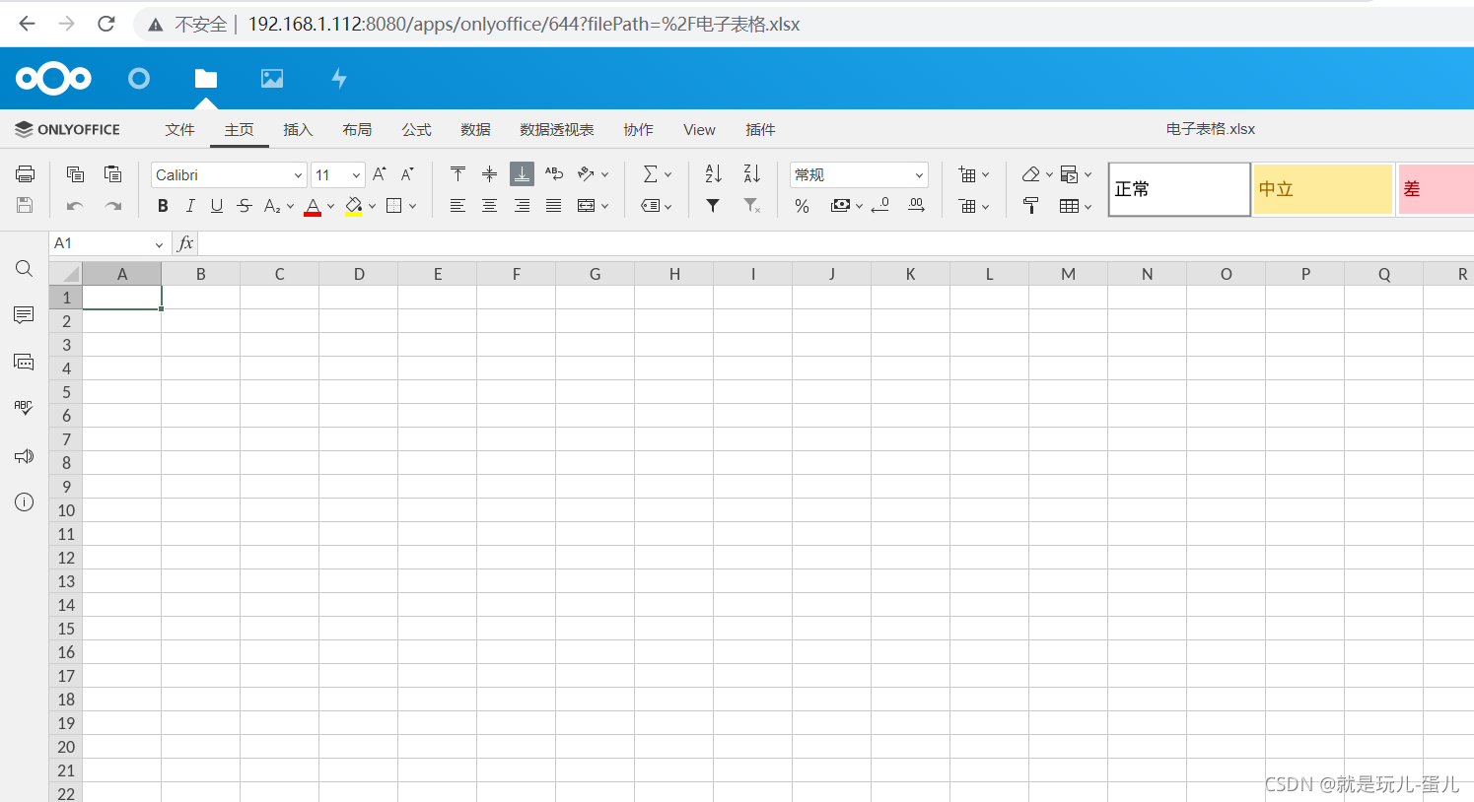Increase font size with A-up icon
Screen dimensions: 1474x802
click(x=380, y=174)
